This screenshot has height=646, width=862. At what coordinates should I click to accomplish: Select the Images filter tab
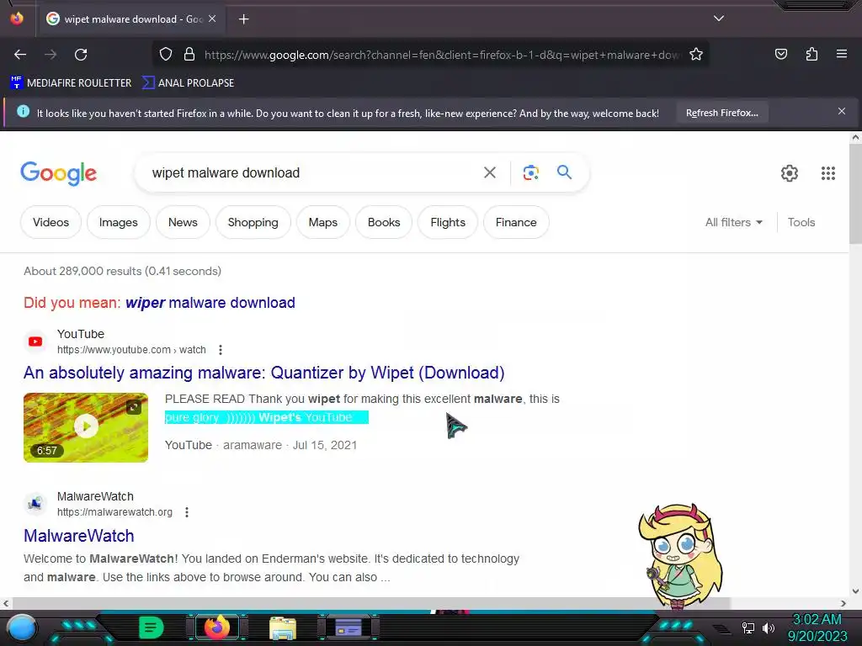pyautogui.click(x=118, y=222)
